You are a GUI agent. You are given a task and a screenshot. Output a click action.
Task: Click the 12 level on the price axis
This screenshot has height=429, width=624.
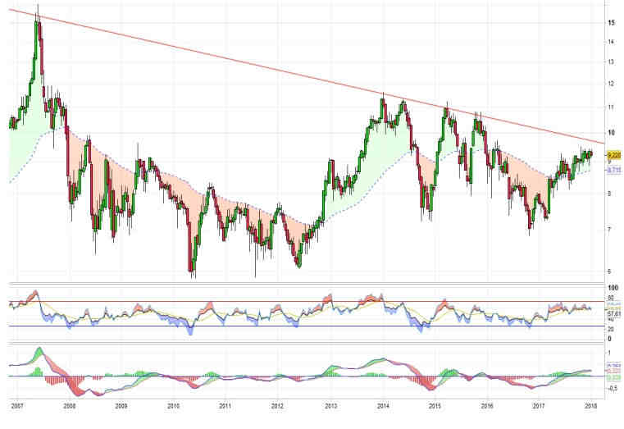(x=611, y=84)
